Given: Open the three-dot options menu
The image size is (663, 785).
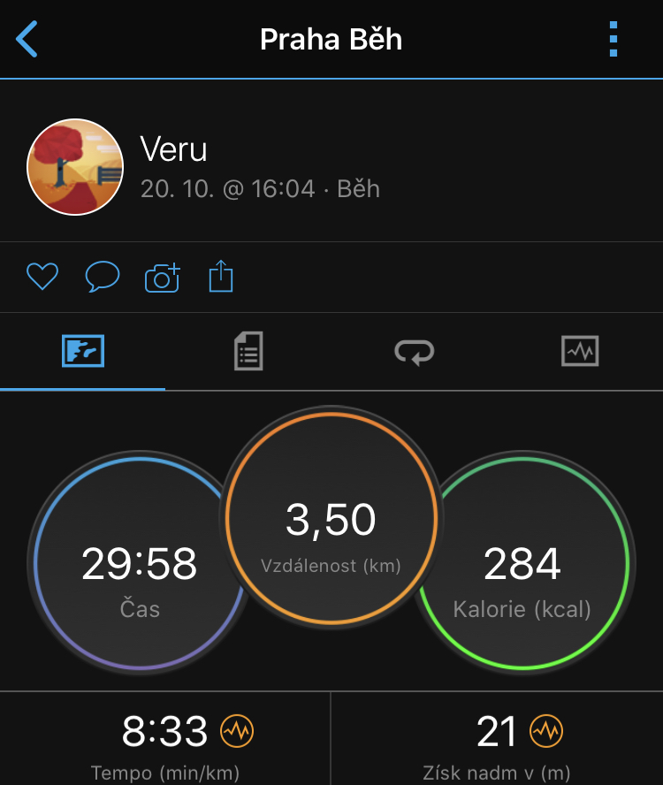Looking at the screenshot, I should point(613,39).
